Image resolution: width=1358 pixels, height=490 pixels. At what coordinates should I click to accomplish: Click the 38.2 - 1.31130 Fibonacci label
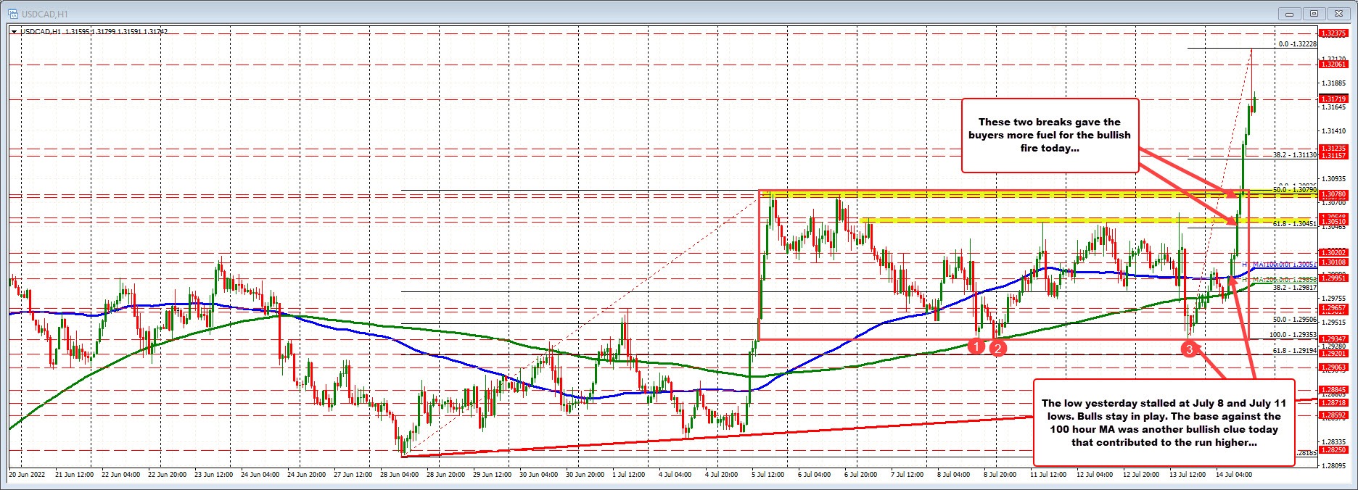pos(1295,155)
